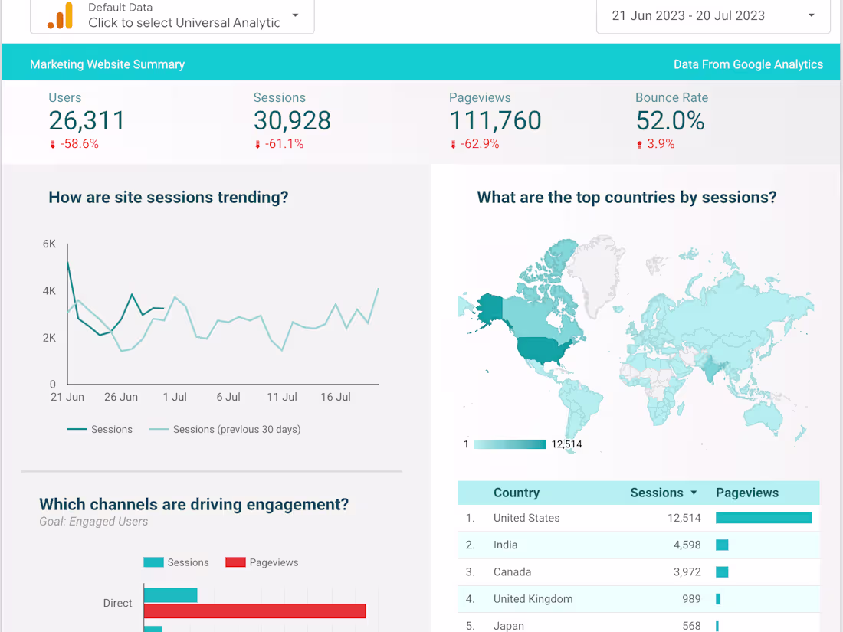Click the red decrease arrow under Users metric
This screenshot has height=632, width=843.
(53, 144)
